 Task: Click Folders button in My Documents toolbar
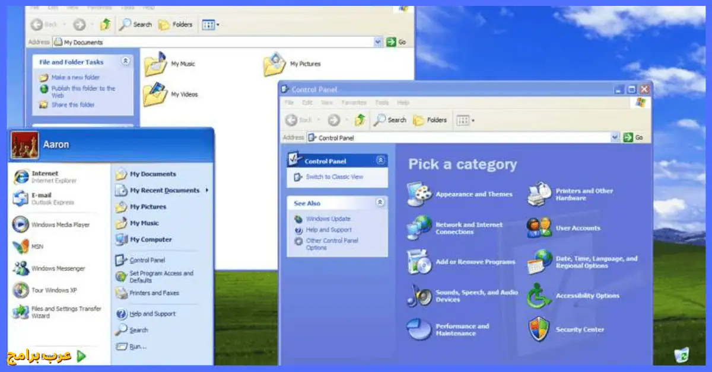tap(176, 24)
